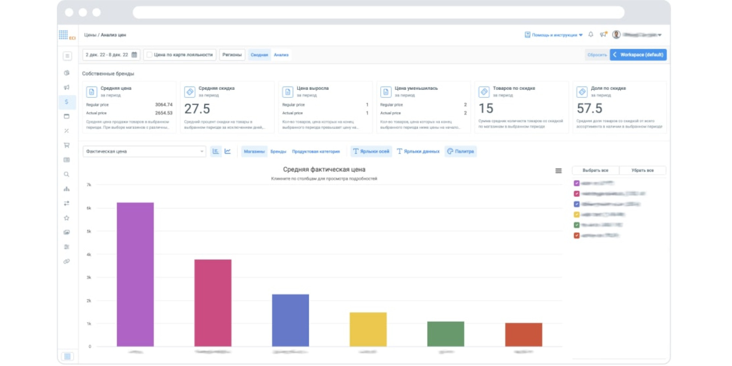This screenshot has height=366, width=732.
Task: Open the shopping cart icon in sidebar
Action: [x=67, y=145]
